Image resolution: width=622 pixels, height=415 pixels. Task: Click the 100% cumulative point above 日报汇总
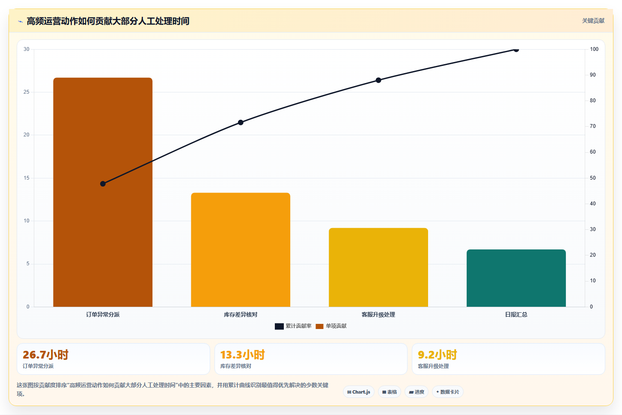(x=516, y=50)
